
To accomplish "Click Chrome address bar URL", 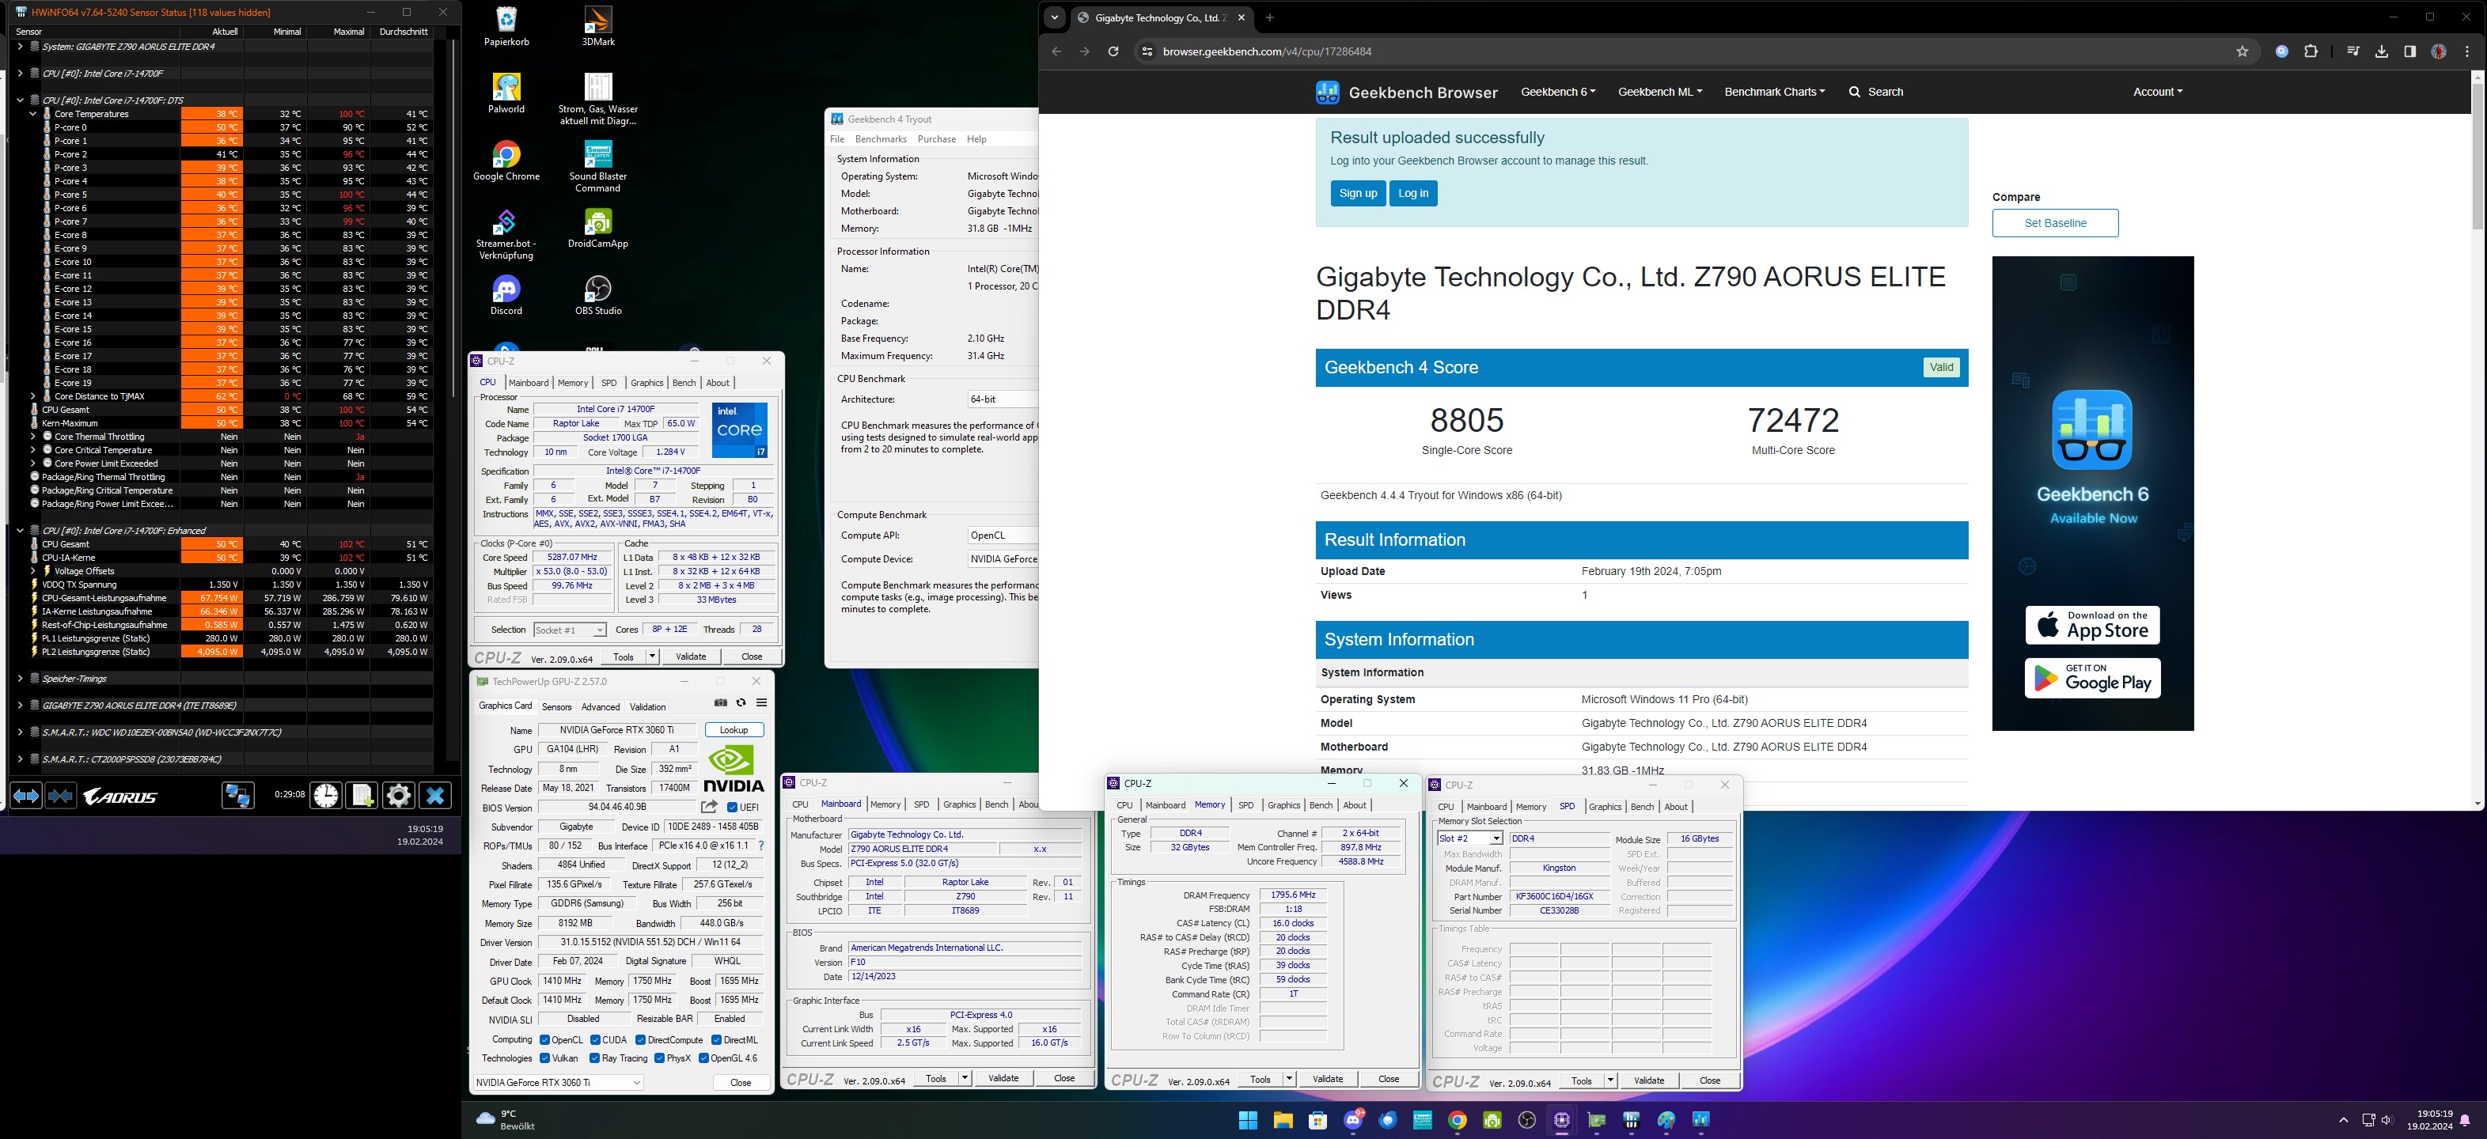I will 1267,52.
